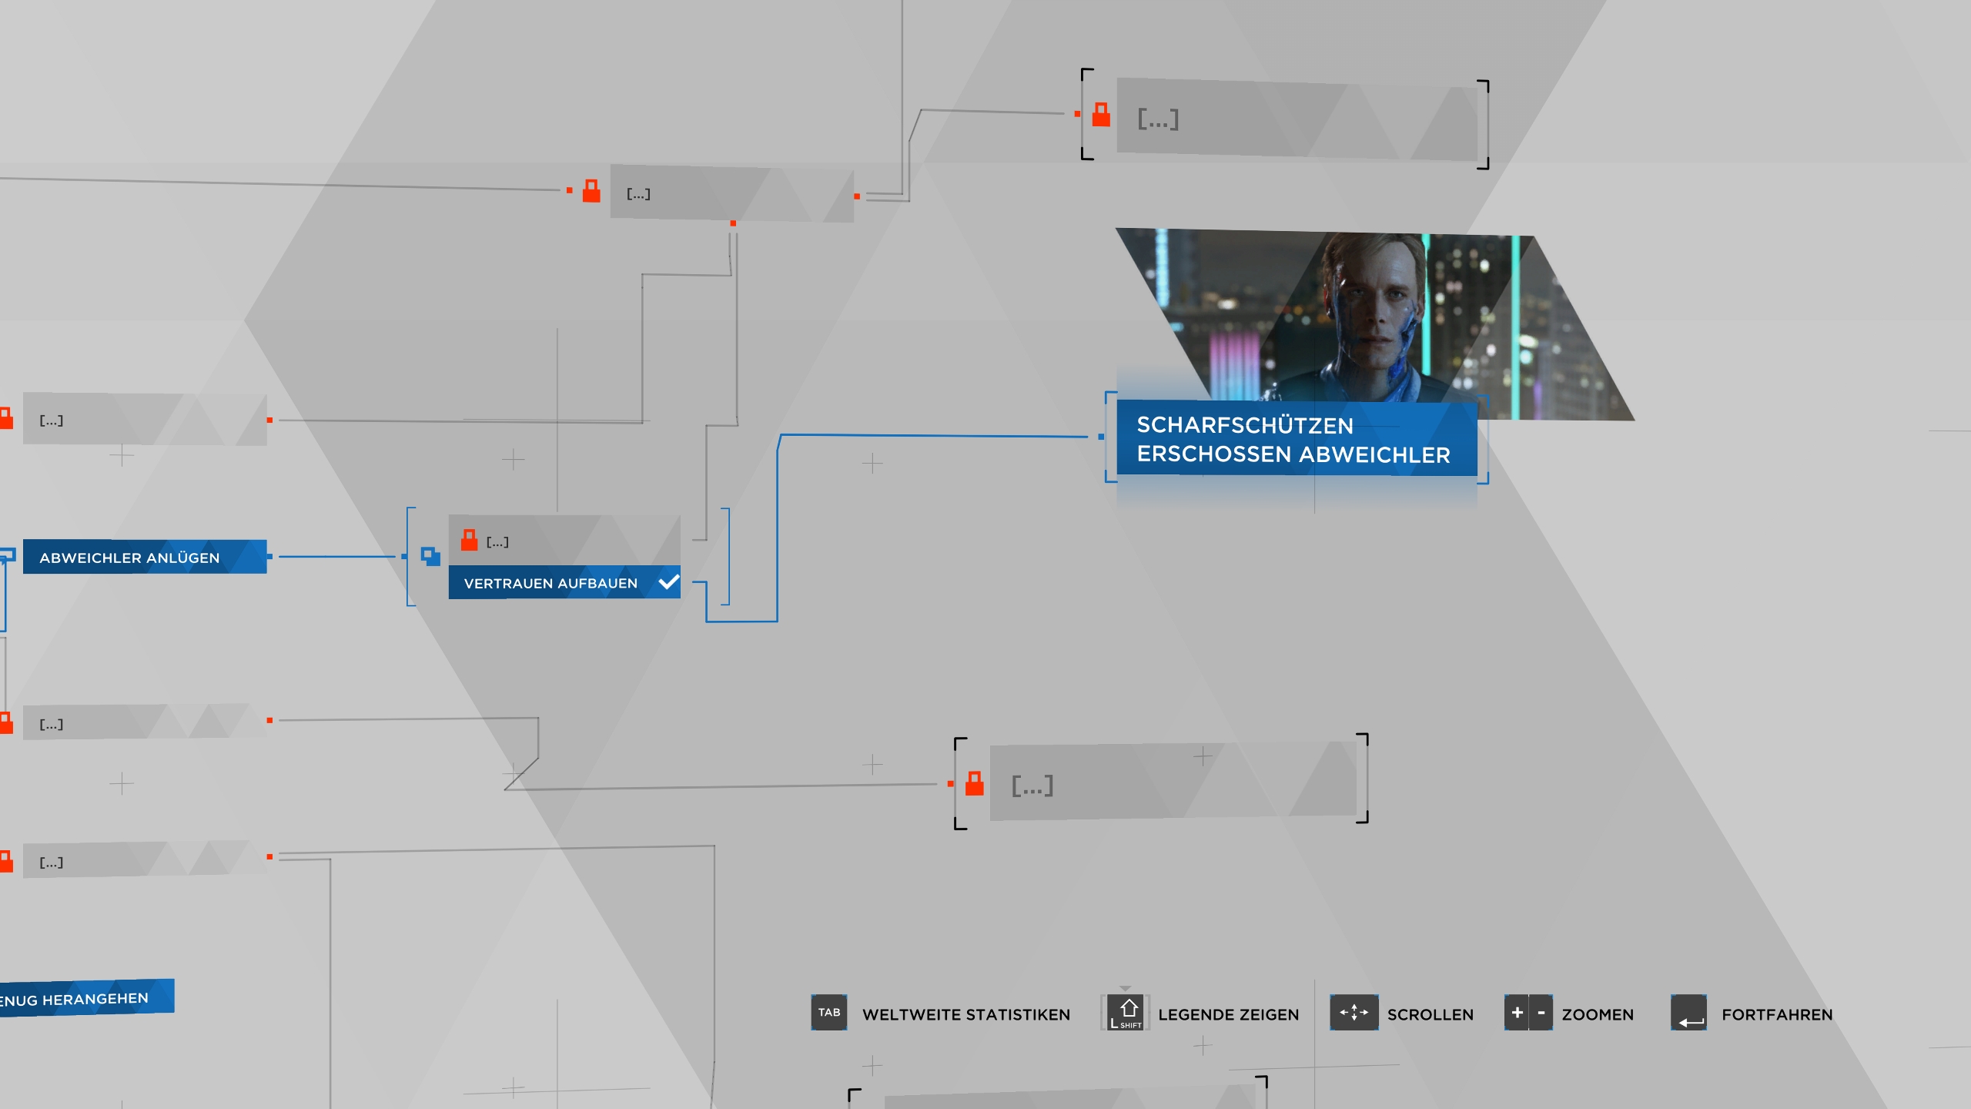Click the scroll arrows icon

point(1354,1012)
